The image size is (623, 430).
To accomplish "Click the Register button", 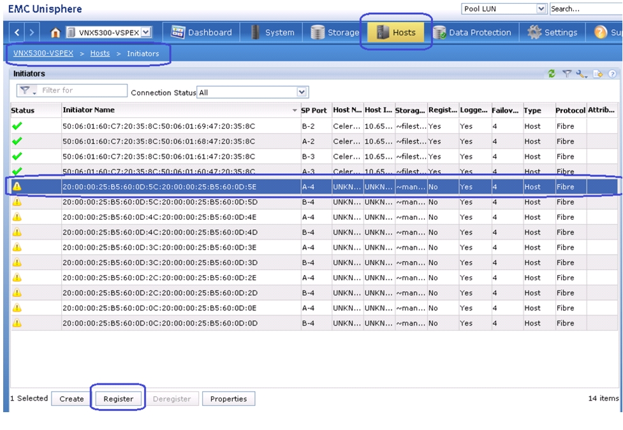I will (x=118, y=399).
